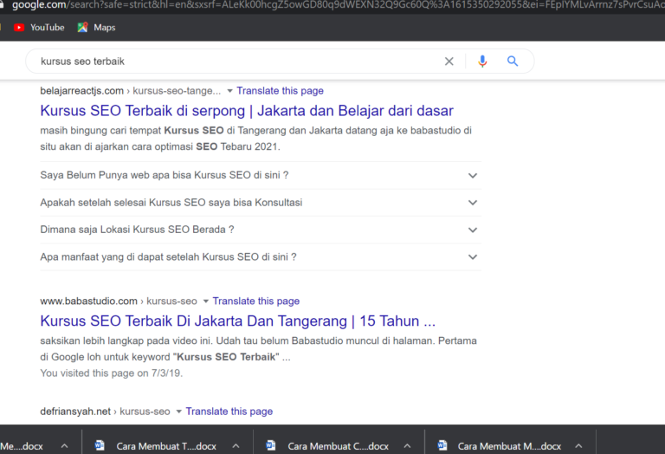This screenshot has width=665, height=454.
Task: Open dropdown arrow beside defriansyah.net URL
Action: coord(178,412)
